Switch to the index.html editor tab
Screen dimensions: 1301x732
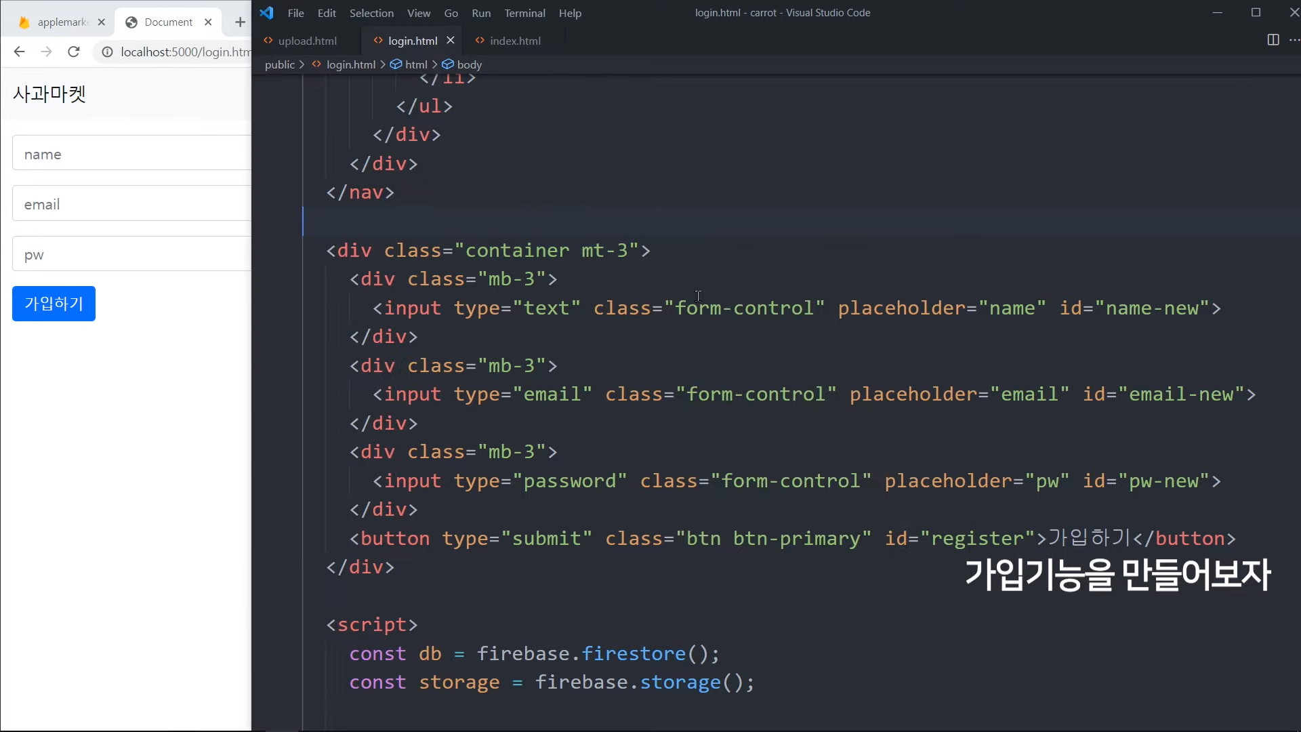pos(515,41)
